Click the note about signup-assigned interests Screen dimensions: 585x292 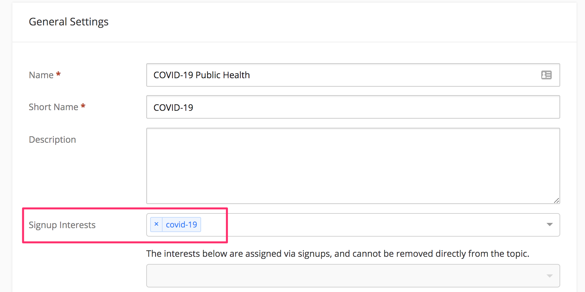pos(337,254)
